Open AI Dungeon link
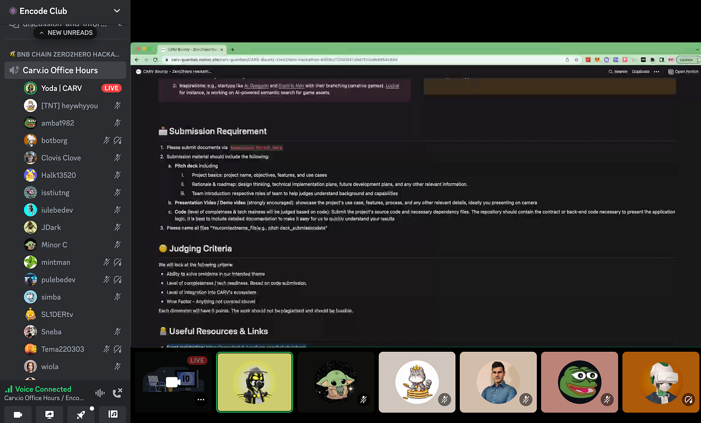This screenshot has height=423, width=701. click(256, 86)
